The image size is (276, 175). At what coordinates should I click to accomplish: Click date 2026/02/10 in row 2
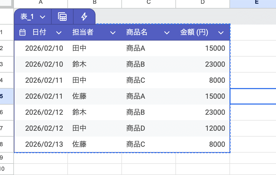point(44,48)
